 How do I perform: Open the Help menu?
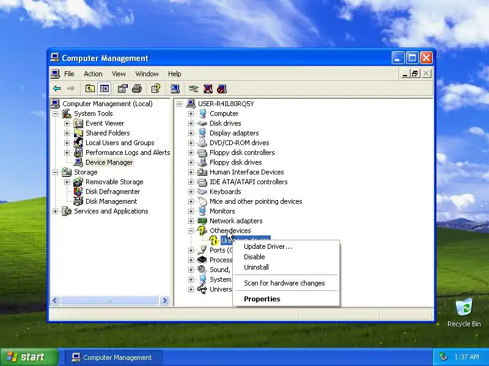coord(175,74)
